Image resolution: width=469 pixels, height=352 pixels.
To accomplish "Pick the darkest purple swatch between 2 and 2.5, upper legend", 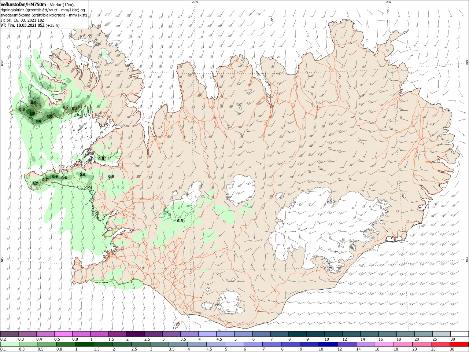I will (135, 334).
